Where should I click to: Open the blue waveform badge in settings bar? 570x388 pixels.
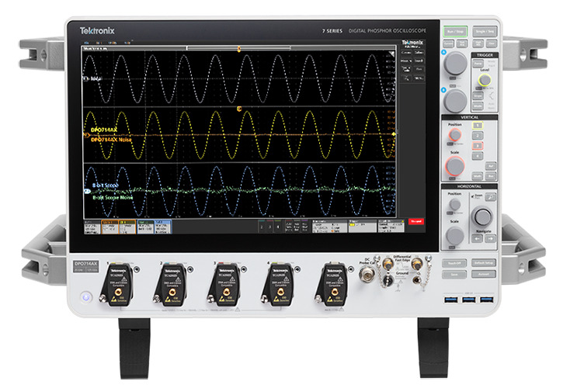click(162, 227)
